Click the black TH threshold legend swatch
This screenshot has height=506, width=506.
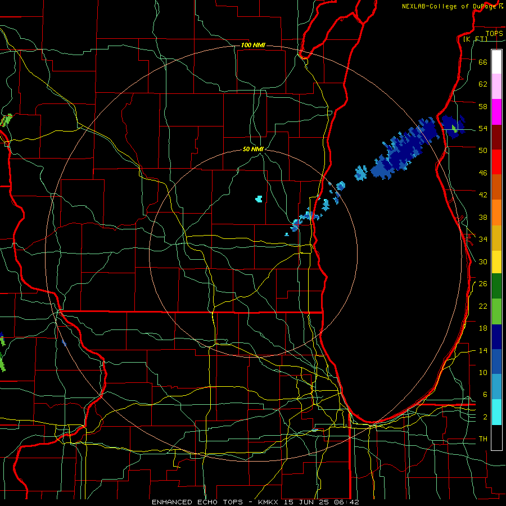coord(496,437)
